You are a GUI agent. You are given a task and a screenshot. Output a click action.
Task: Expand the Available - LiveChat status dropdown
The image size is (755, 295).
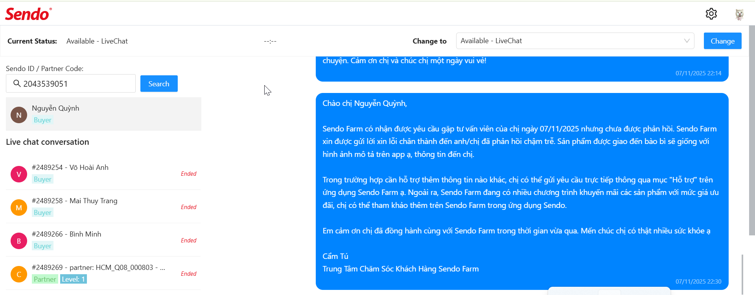(575, 41)
